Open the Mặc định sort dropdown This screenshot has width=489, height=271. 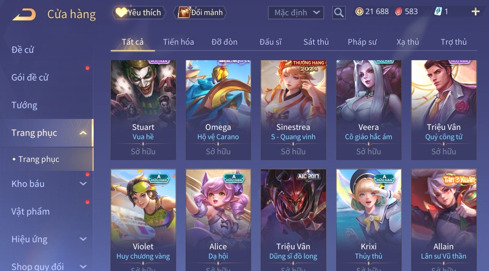[x=296, y=13]
